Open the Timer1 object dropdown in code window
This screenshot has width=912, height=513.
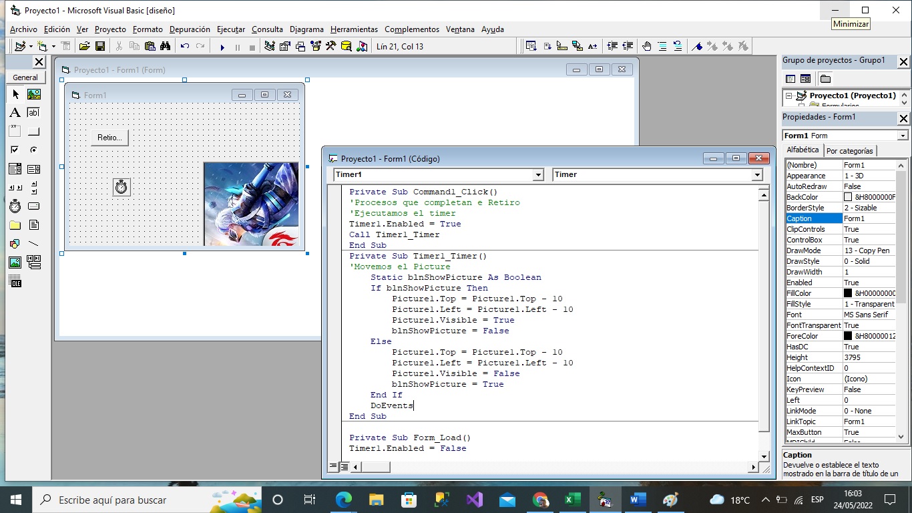click(x=538, y=175)
